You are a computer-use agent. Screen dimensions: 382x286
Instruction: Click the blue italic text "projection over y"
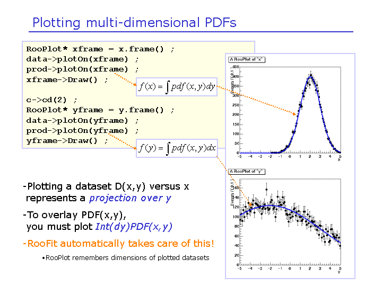[130, 198]
